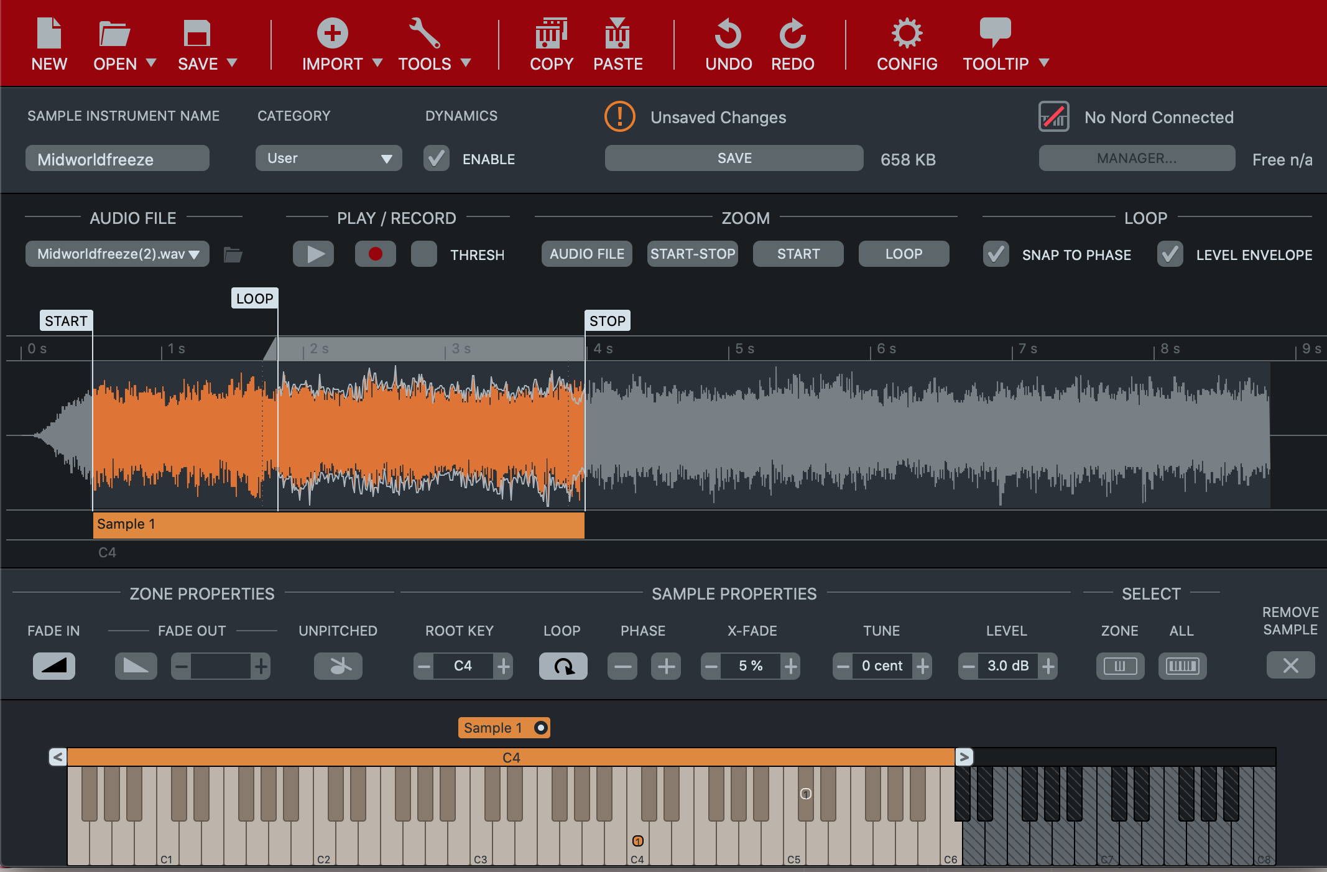
Task: Play the audio sample
Action: click(313, 254)
